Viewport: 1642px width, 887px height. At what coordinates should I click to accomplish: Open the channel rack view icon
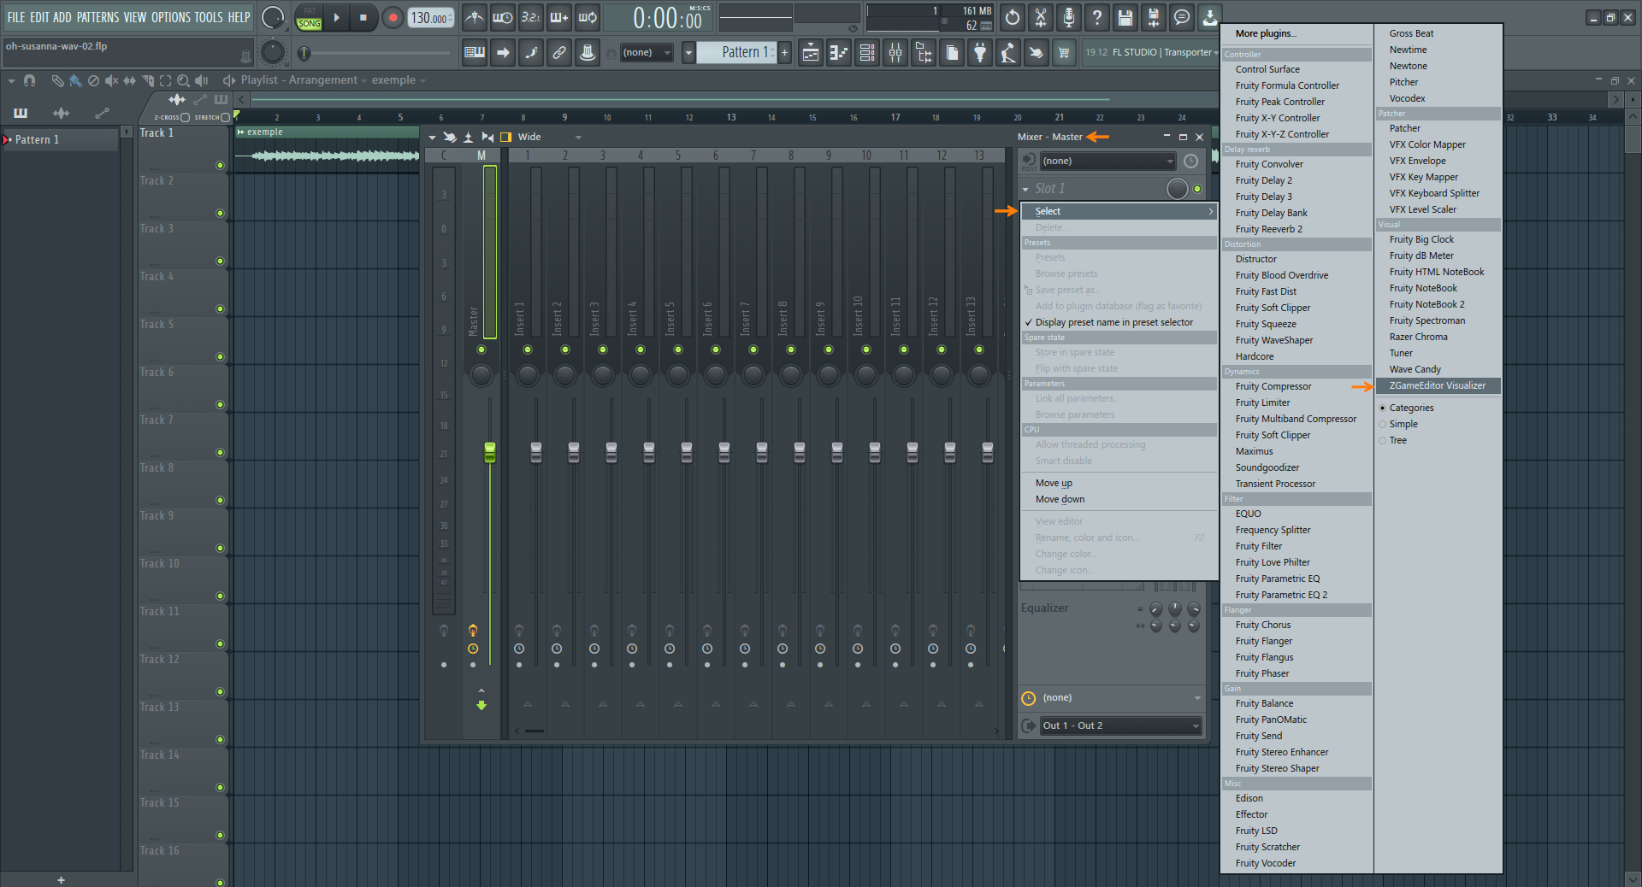pos(867,53)
